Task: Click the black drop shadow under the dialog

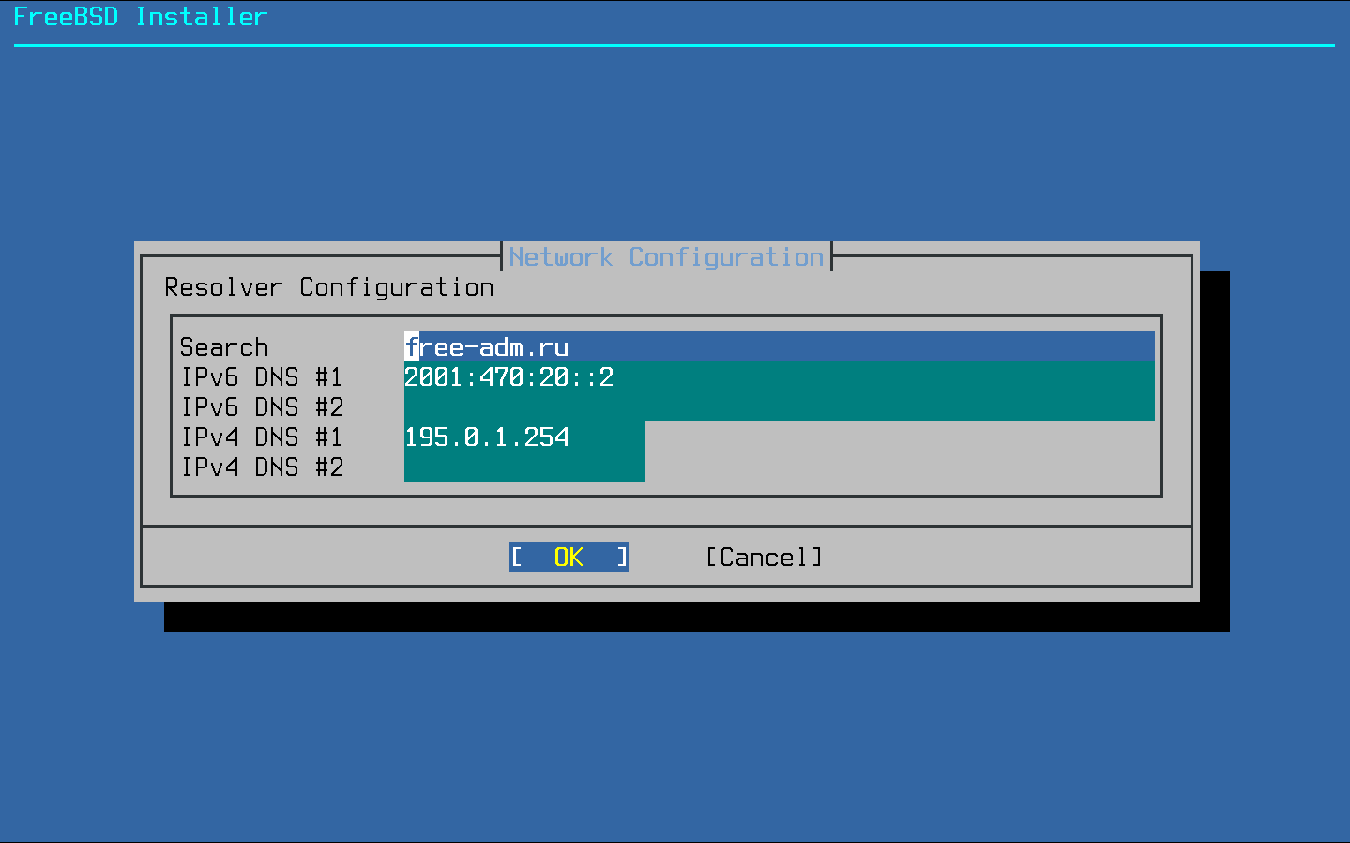Action: click(x=694, y=617)
